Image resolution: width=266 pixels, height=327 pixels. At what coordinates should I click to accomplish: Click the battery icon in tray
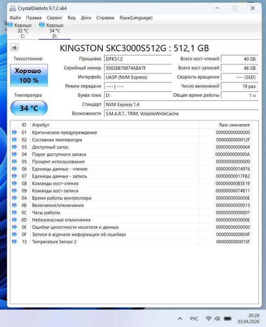coord(228,319)
